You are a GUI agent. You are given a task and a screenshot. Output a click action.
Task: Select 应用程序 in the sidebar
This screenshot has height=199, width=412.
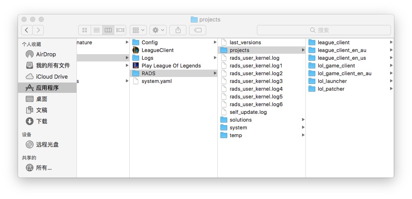point(47,88)
